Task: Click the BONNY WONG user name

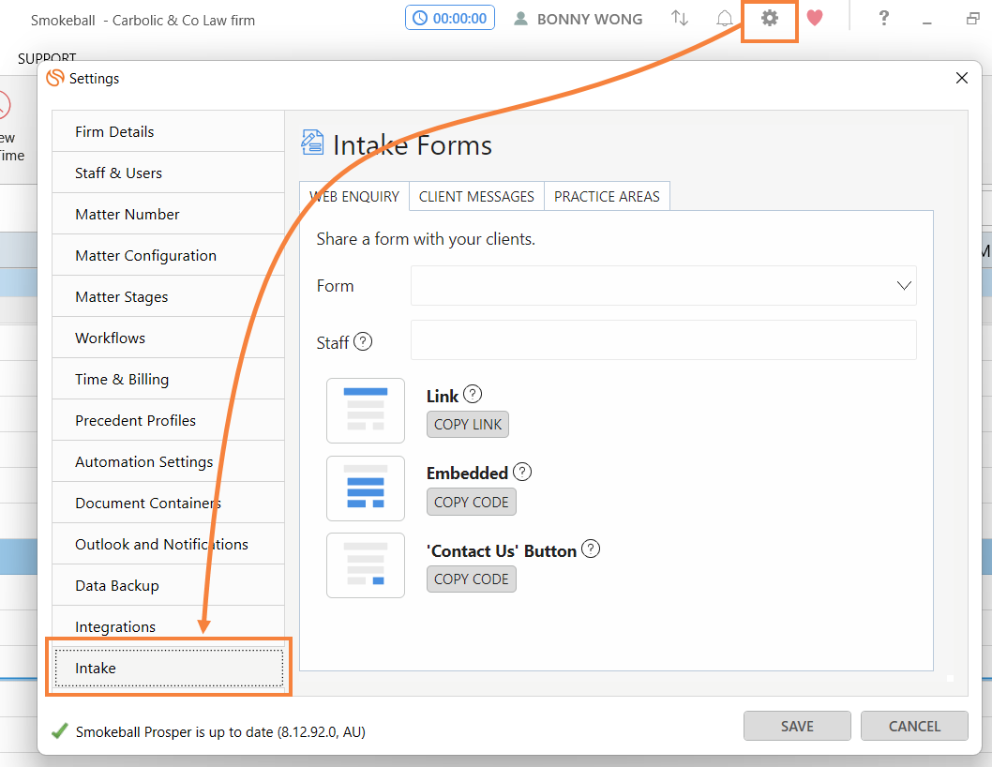Action: click(590, 20)
